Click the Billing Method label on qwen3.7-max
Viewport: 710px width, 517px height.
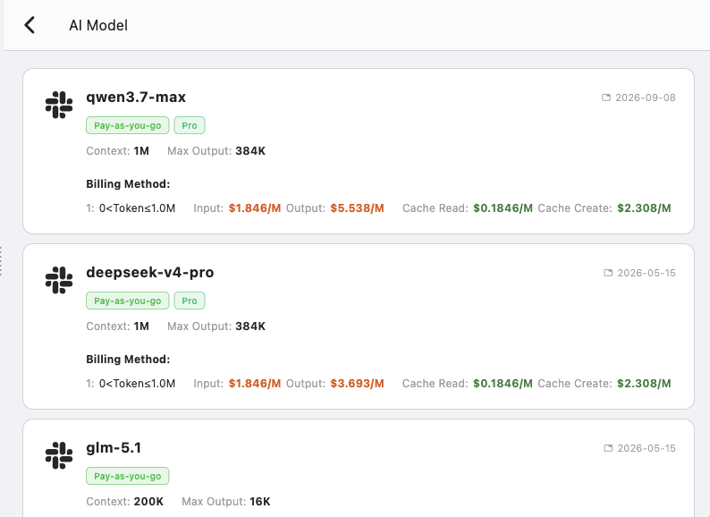pyautogui.click(x=128, y=184)
